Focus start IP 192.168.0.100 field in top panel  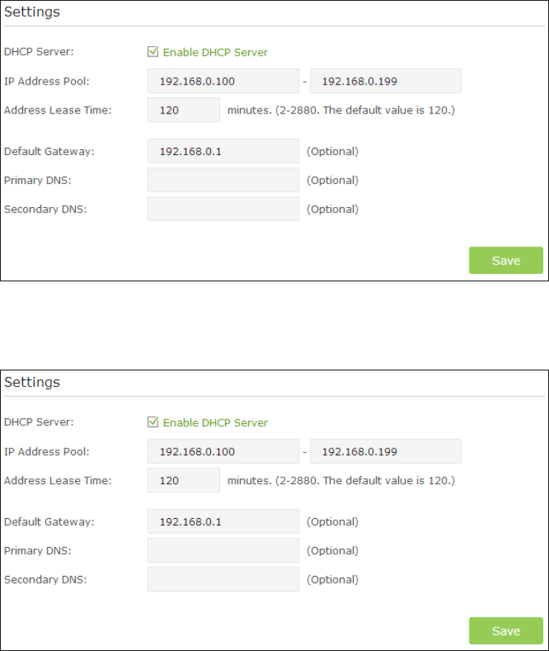click(x=223, y=81)
